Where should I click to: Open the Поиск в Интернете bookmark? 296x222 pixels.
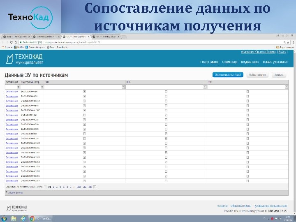(x=35, y=47)
